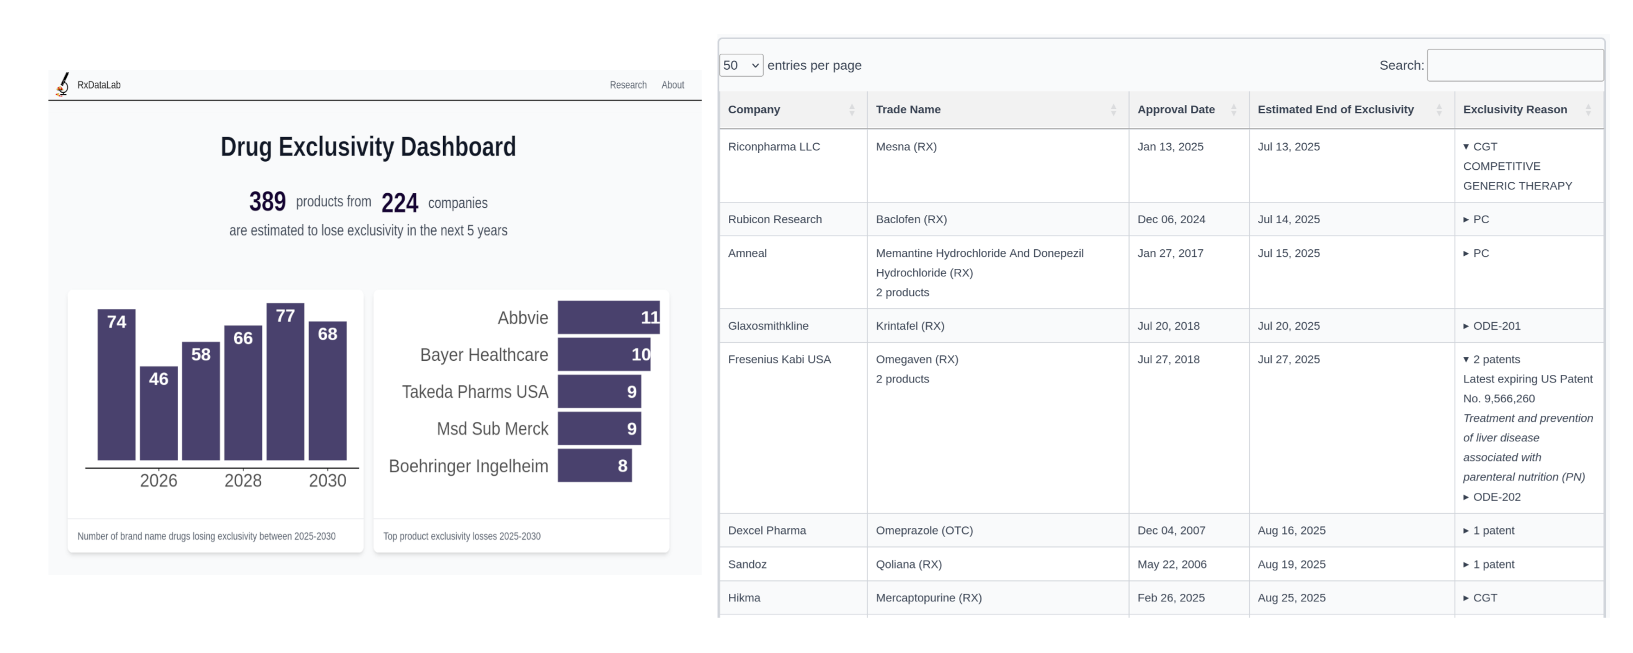Collapse the 2 patents detail for Omegaven
This screenshot has width=1633, height=653.
pyautogui.click(x=1491, y=360)
